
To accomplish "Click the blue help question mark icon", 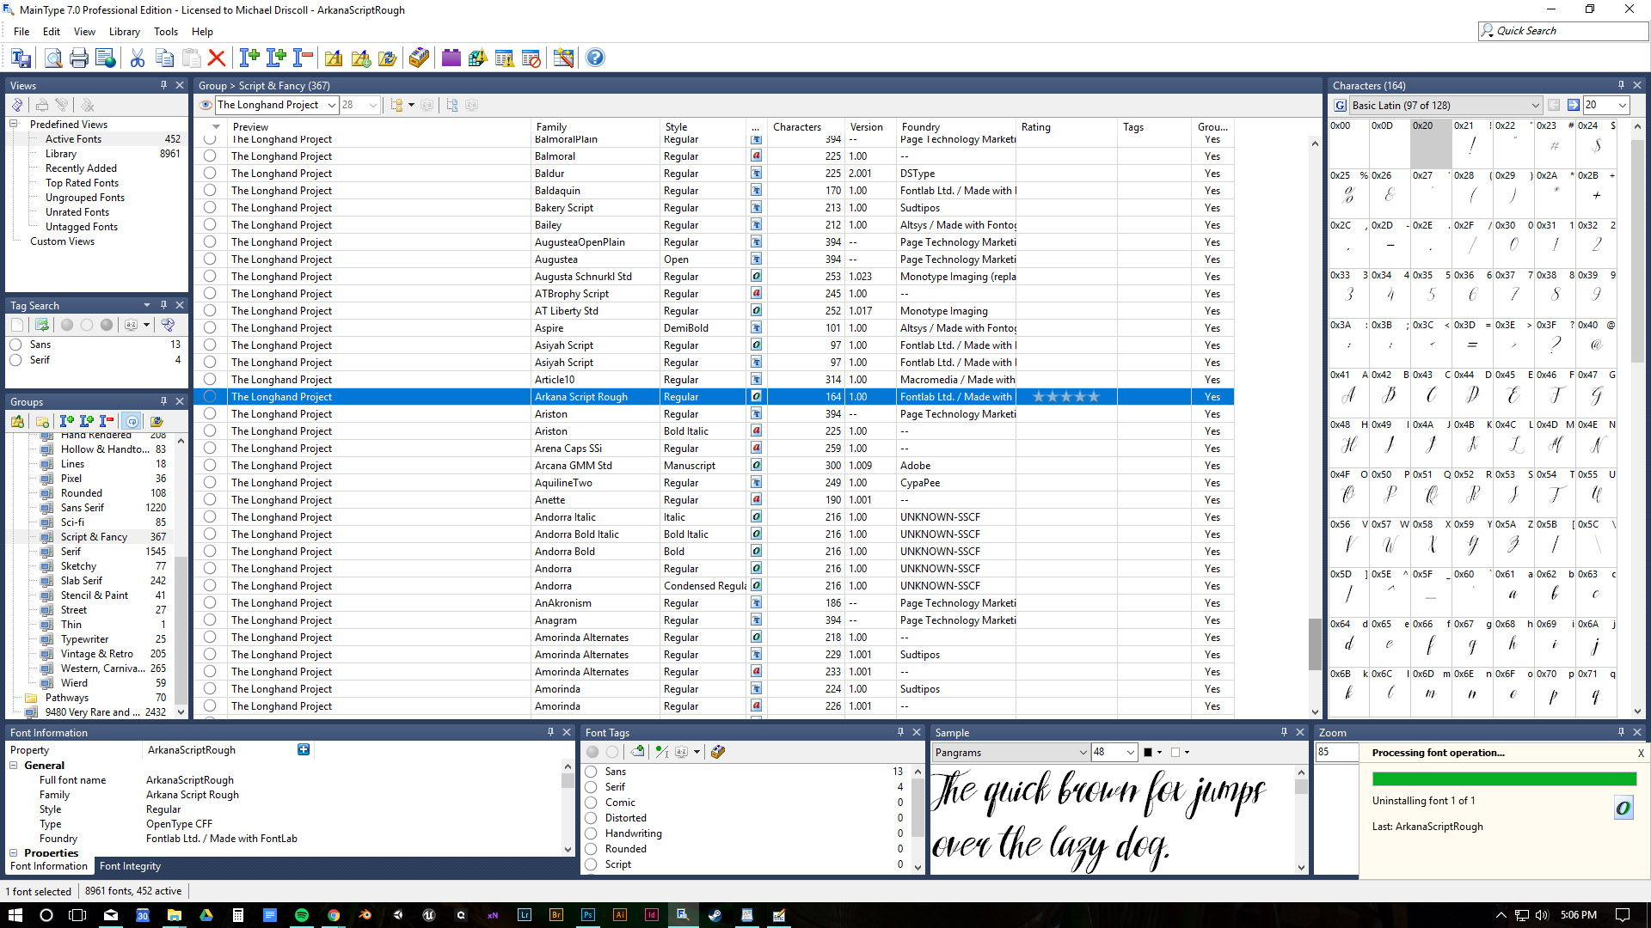I will pos(595,58).
